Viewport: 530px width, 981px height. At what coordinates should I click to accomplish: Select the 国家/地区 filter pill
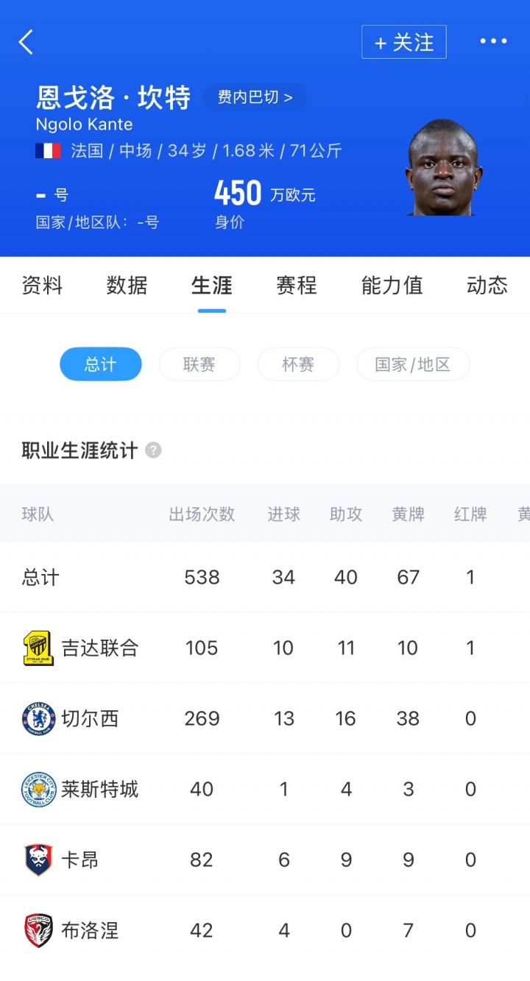(413, 364)
